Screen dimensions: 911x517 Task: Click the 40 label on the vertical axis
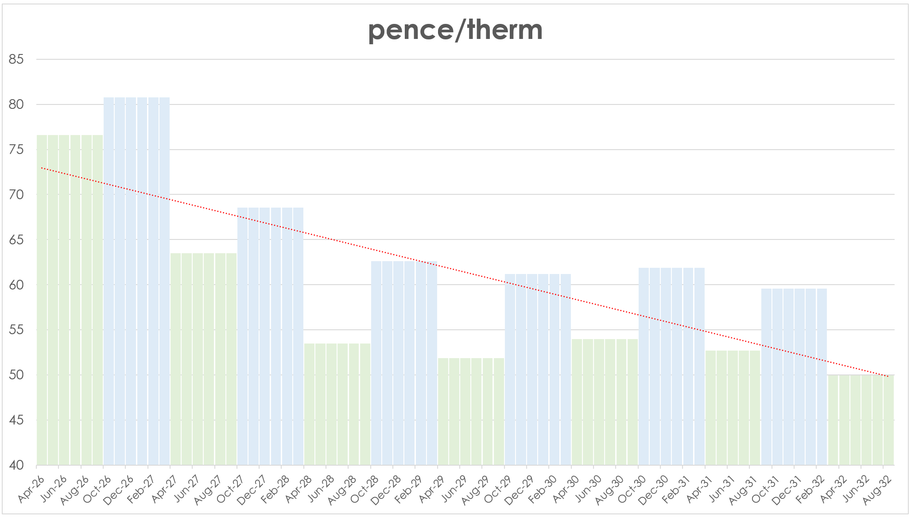point(16,465)
